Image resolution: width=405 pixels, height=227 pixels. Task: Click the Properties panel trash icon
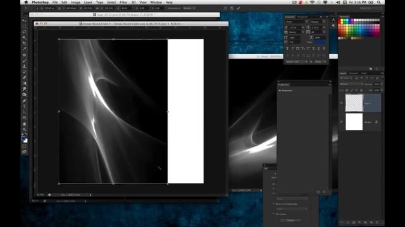tap(325, 192)
